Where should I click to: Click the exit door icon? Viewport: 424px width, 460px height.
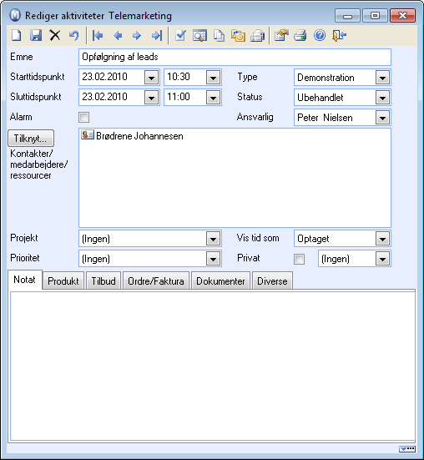coord(339,36)
